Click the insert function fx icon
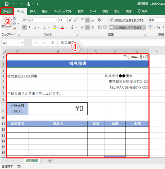The image size is (165, 169). pos(53,42)
